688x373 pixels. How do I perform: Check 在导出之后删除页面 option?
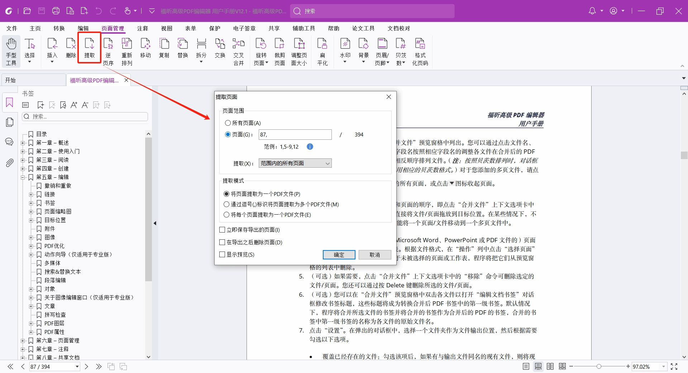coord(222,242)
